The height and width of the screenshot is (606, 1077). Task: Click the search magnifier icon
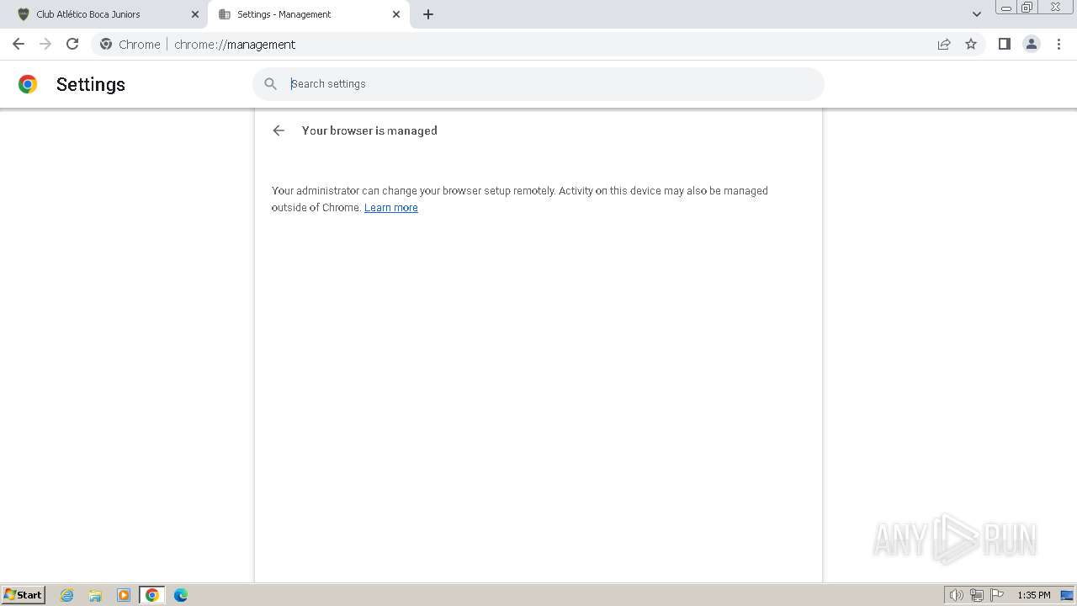tap(270, 84)
